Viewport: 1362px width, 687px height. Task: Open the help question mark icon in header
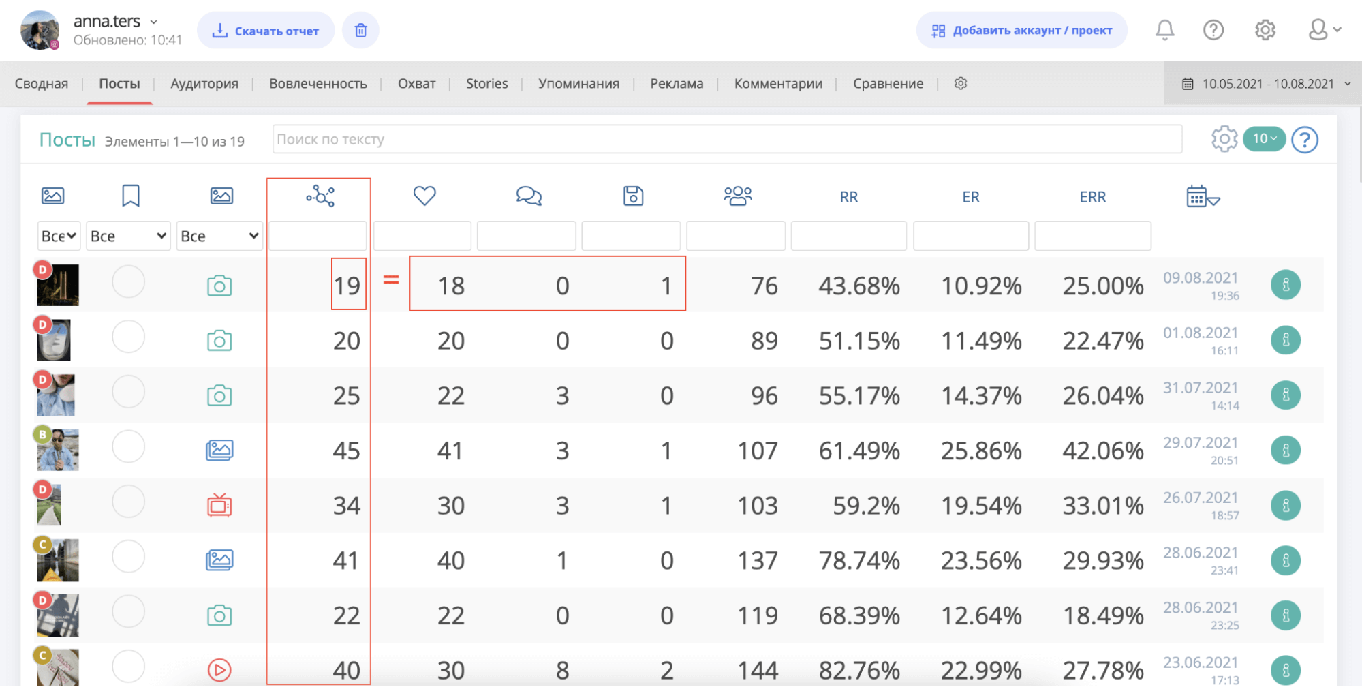click(x=1213, y=30)
